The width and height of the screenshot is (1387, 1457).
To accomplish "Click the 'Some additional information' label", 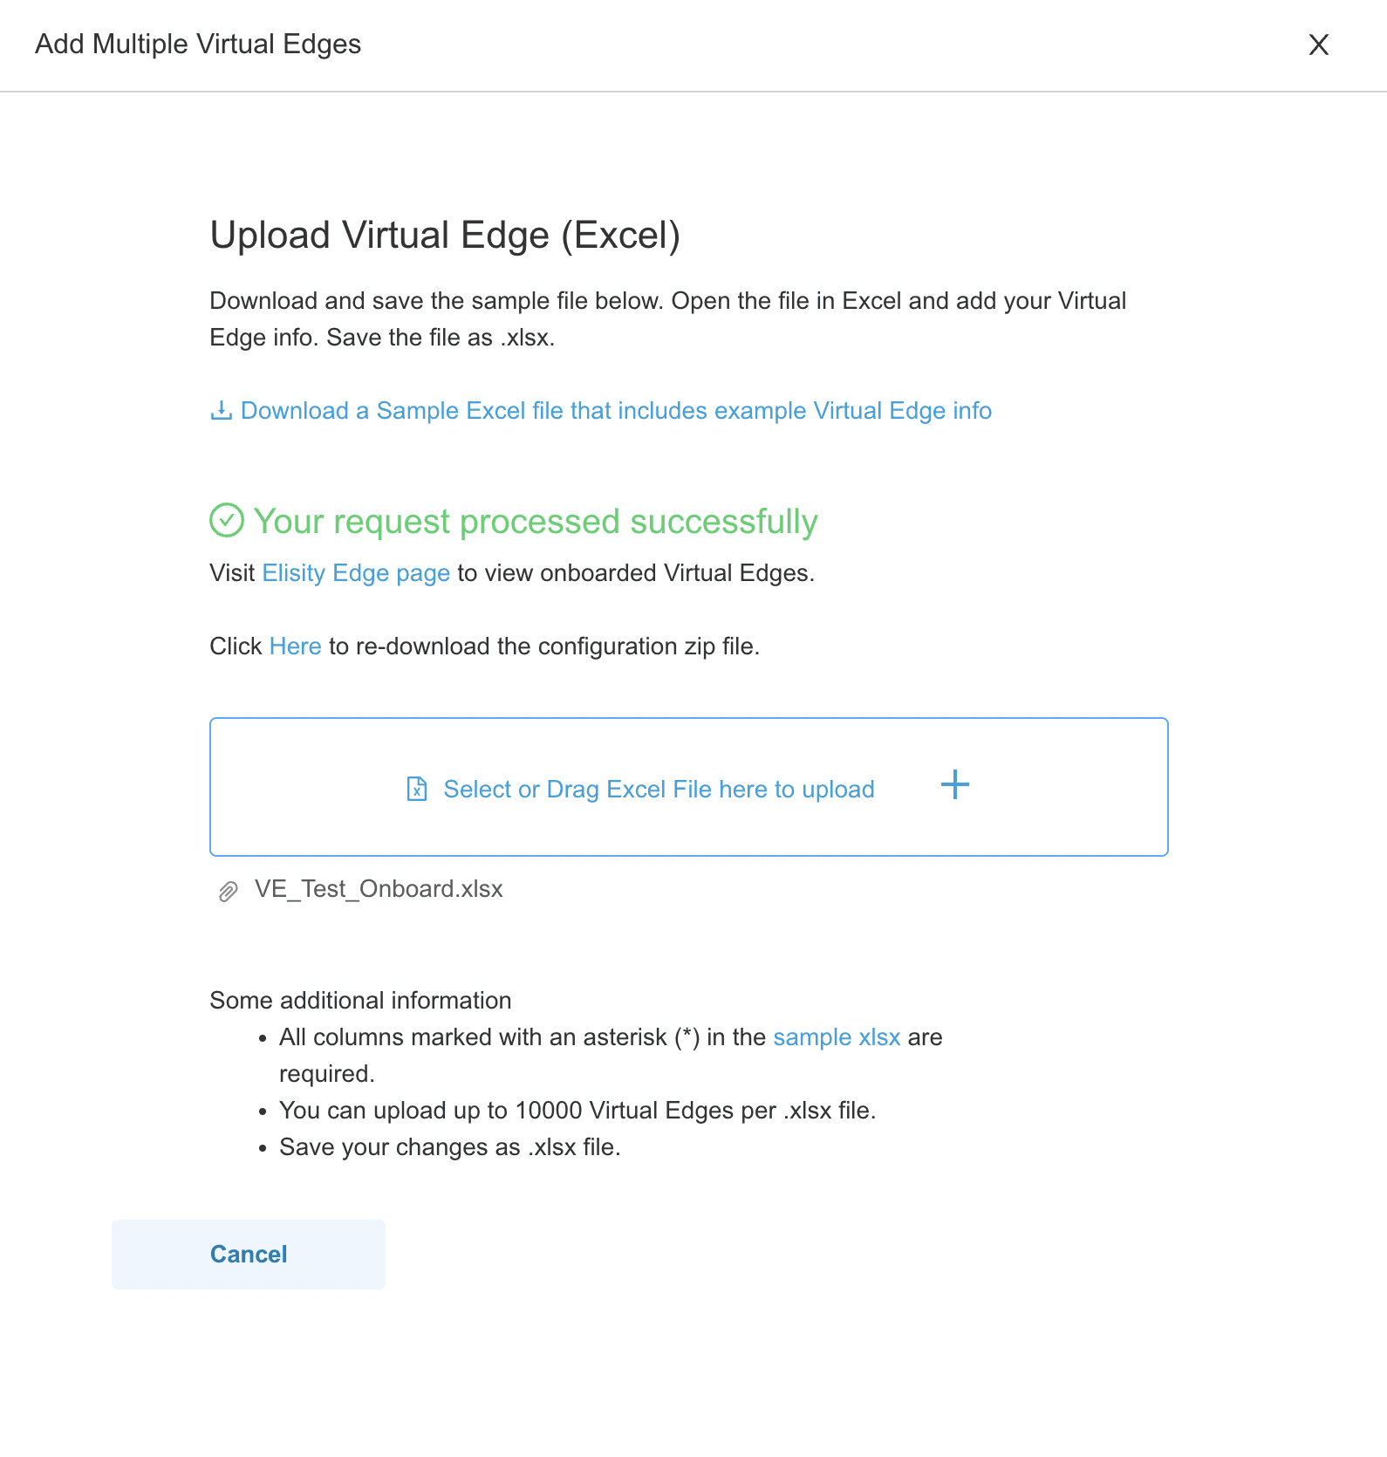I will (x=360, y=1001).
